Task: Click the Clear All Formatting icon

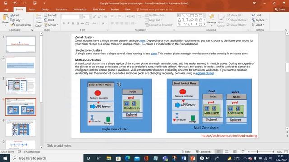Action: (106, 17)
